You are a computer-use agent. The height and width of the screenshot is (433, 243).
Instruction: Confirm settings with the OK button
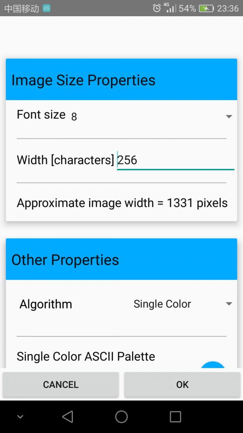[182, 384]
